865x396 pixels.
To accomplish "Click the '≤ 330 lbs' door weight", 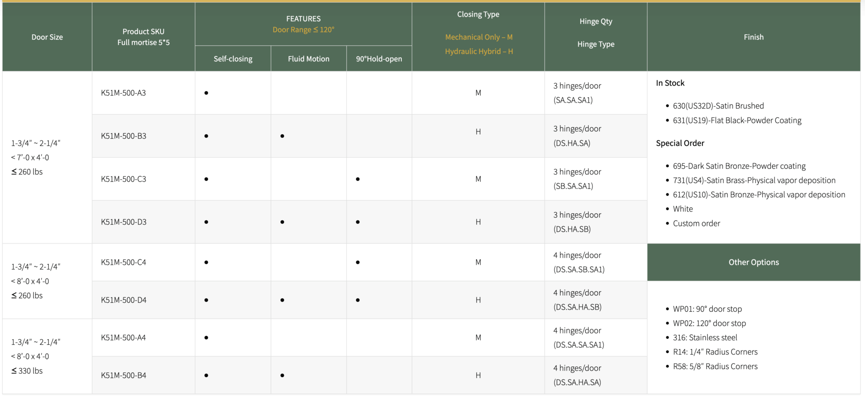I will pyautogui.click(x=27, y=371).
